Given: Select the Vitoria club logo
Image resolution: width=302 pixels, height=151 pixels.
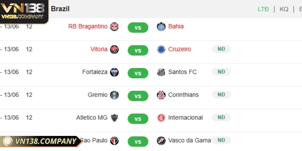Looking at the screenshot, I should click(x=114, y=49).
